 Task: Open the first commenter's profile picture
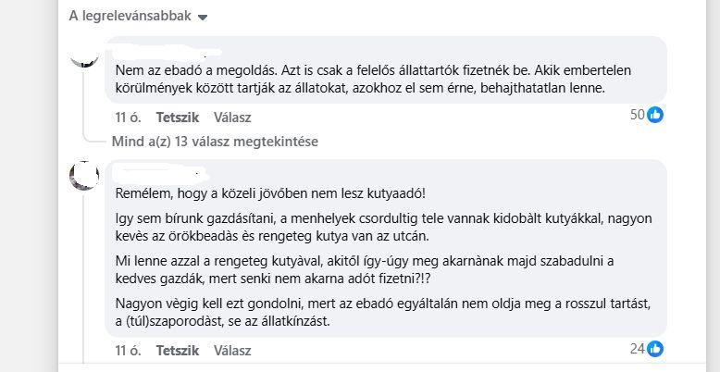coord(84,55)
